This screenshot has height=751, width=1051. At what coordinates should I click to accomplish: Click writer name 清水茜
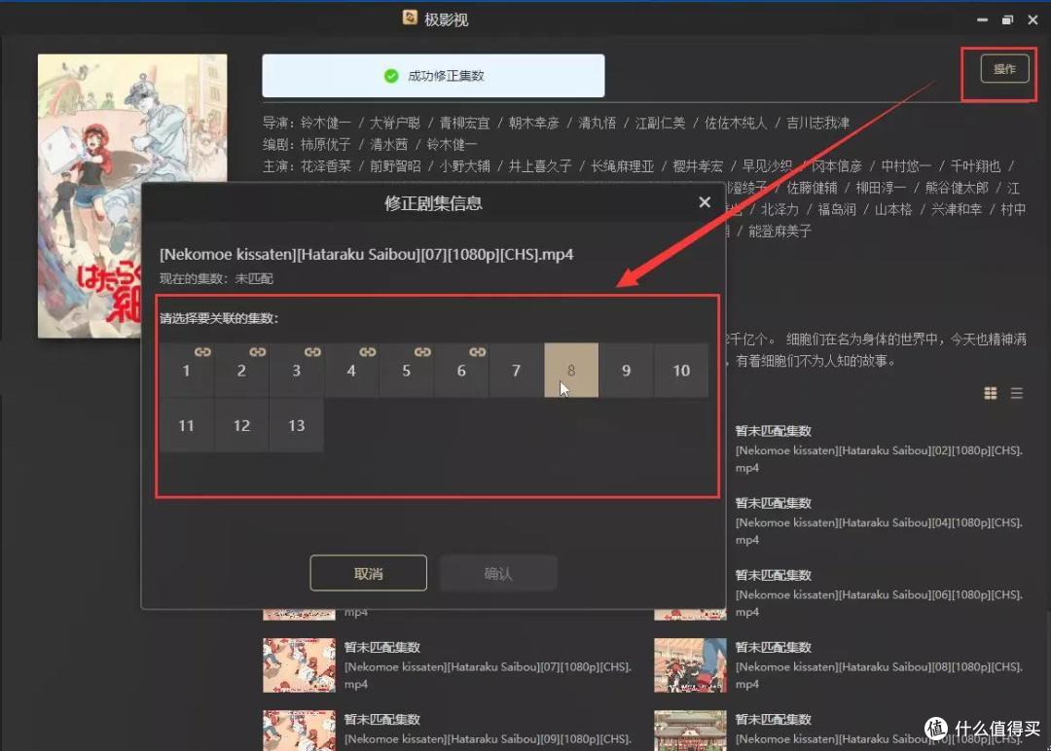pos(388,144)
